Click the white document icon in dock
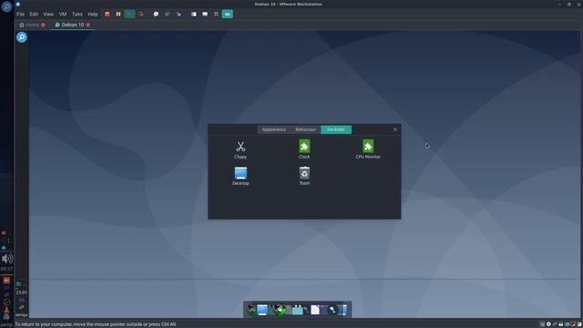Screen dimensions: 583x328 (x=315, y=310)
